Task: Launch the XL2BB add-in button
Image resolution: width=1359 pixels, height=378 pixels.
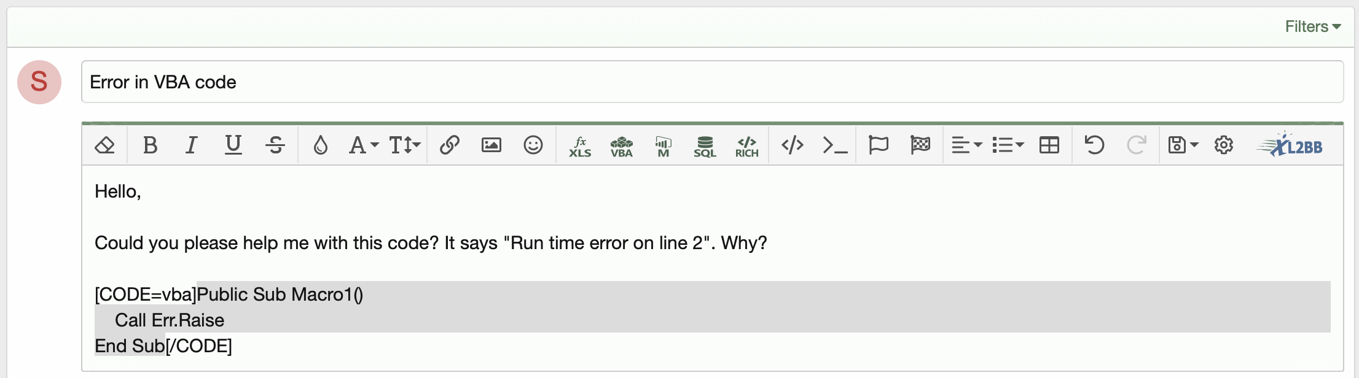Action: coord(1289,145)
